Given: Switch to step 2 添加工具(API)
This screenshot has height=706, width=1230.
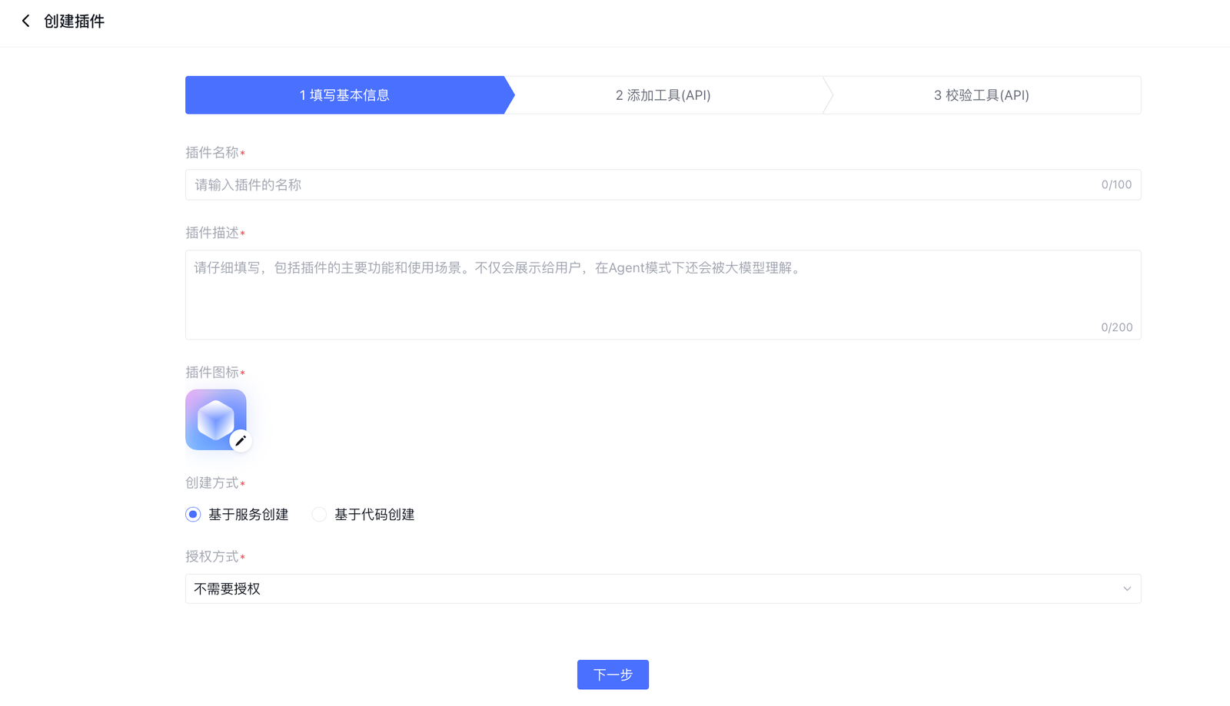Looking at the screenshot, I should pos(663,95).
